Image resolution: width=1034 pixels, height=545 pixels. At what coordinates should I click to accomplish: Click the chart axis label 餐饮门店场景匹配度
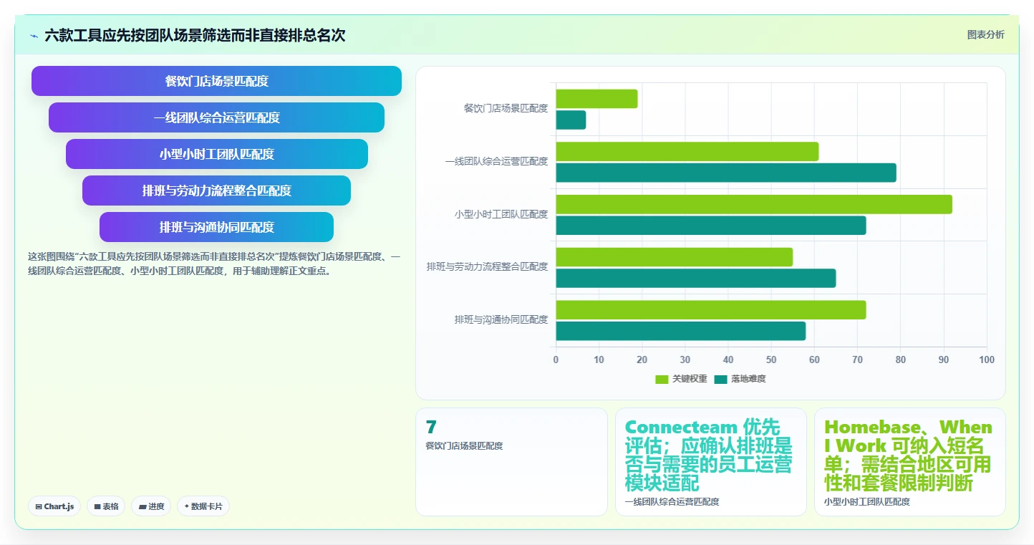(506, 109)
